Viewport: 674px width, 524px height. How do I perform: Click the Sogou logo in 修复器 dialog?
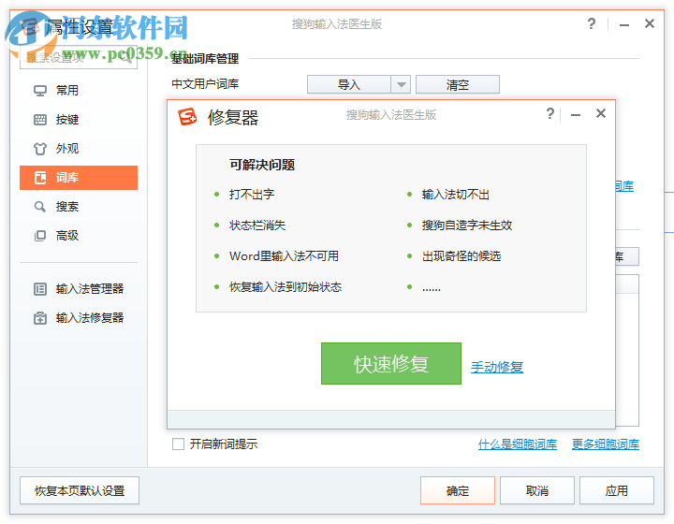coord(187,116)
